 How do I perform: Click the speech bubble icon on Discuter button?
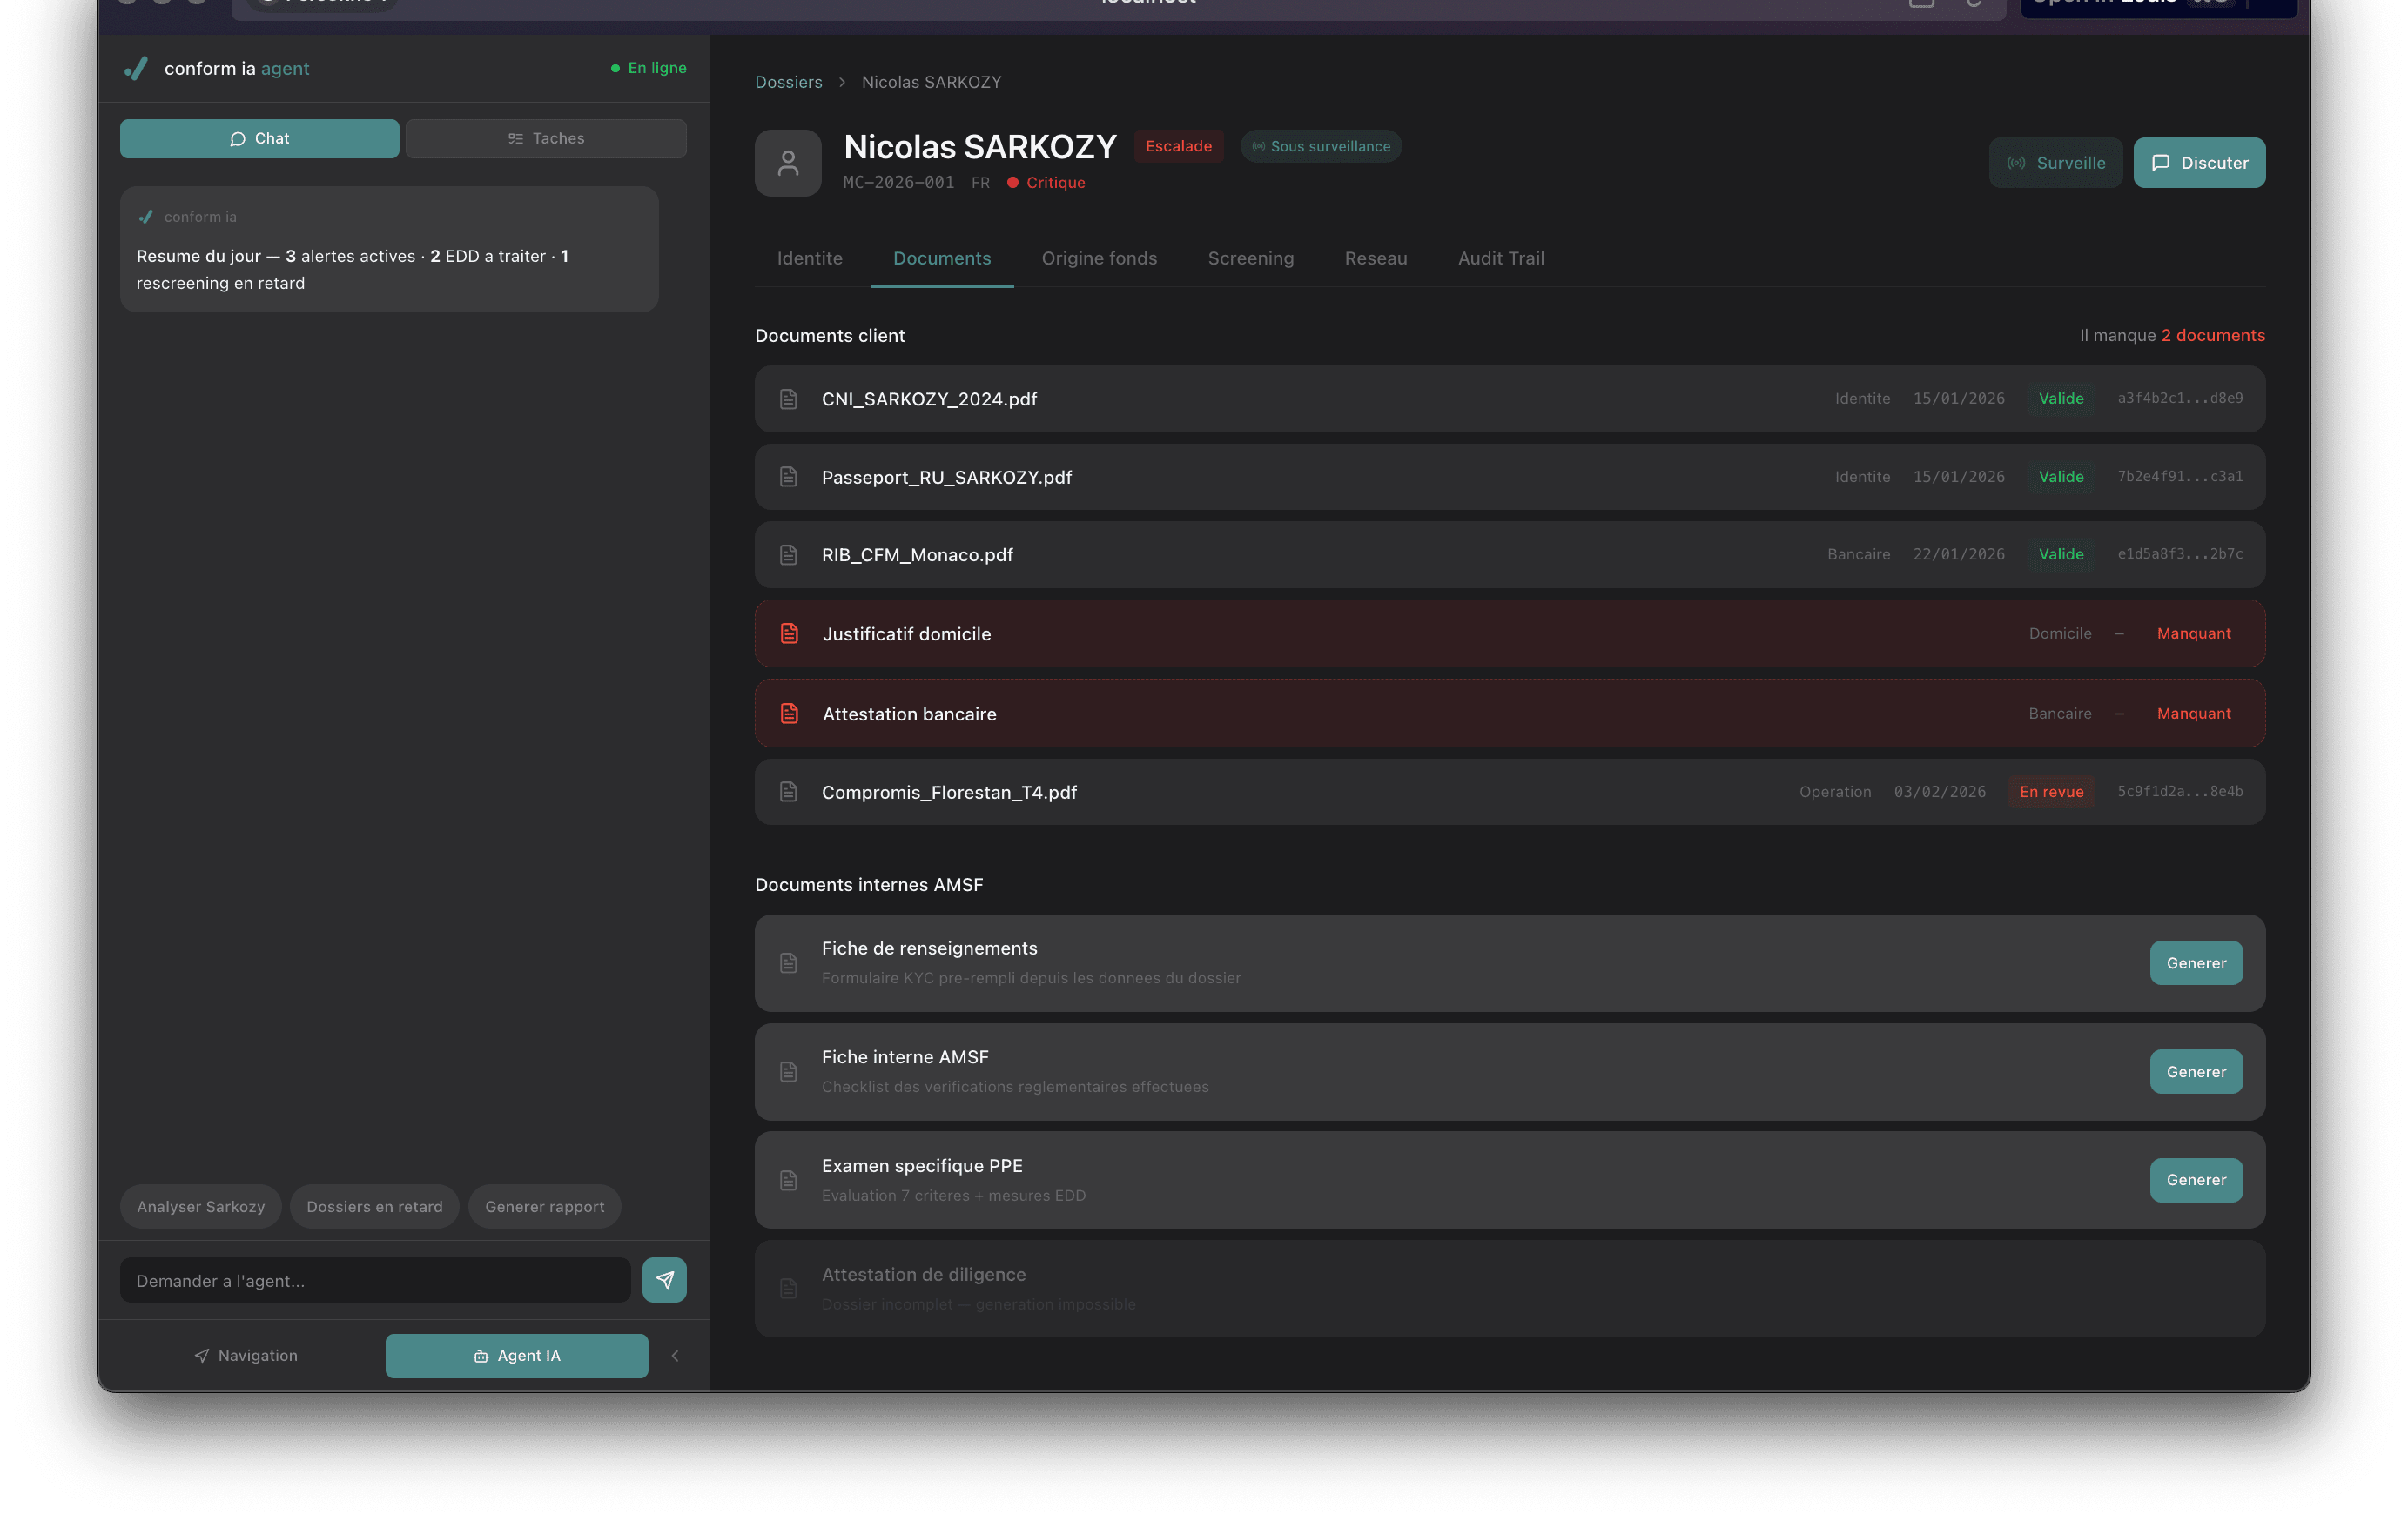click(x=2161, y=162)
